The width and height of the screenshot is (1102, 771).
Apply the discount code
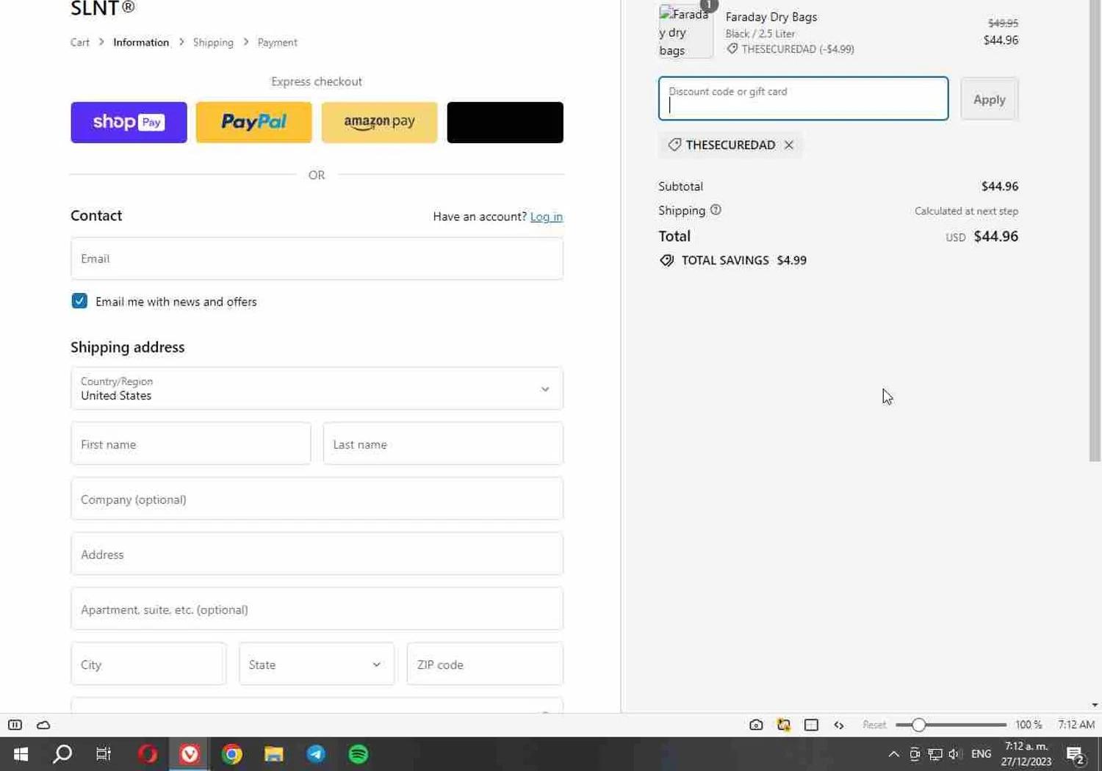(x=989, y=99)
